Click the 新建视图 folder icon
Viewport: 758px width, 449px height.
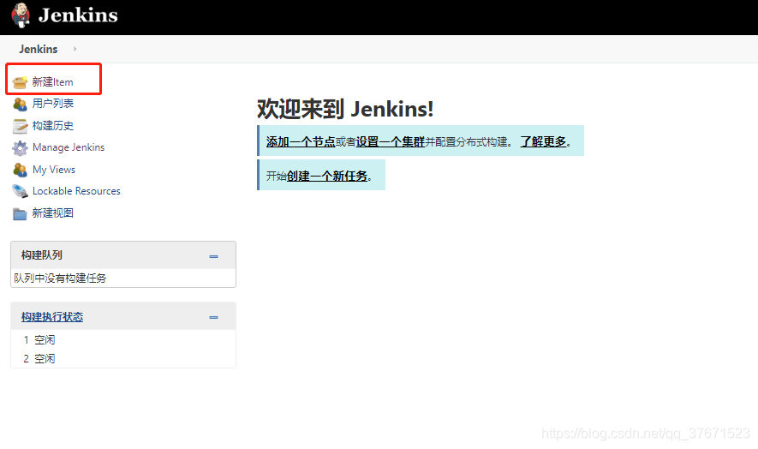20,213
